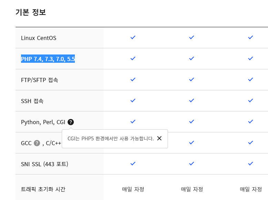Click first column checkmark in Linux CentOS row
Viewport: 268px width, 200px height.
133,38
